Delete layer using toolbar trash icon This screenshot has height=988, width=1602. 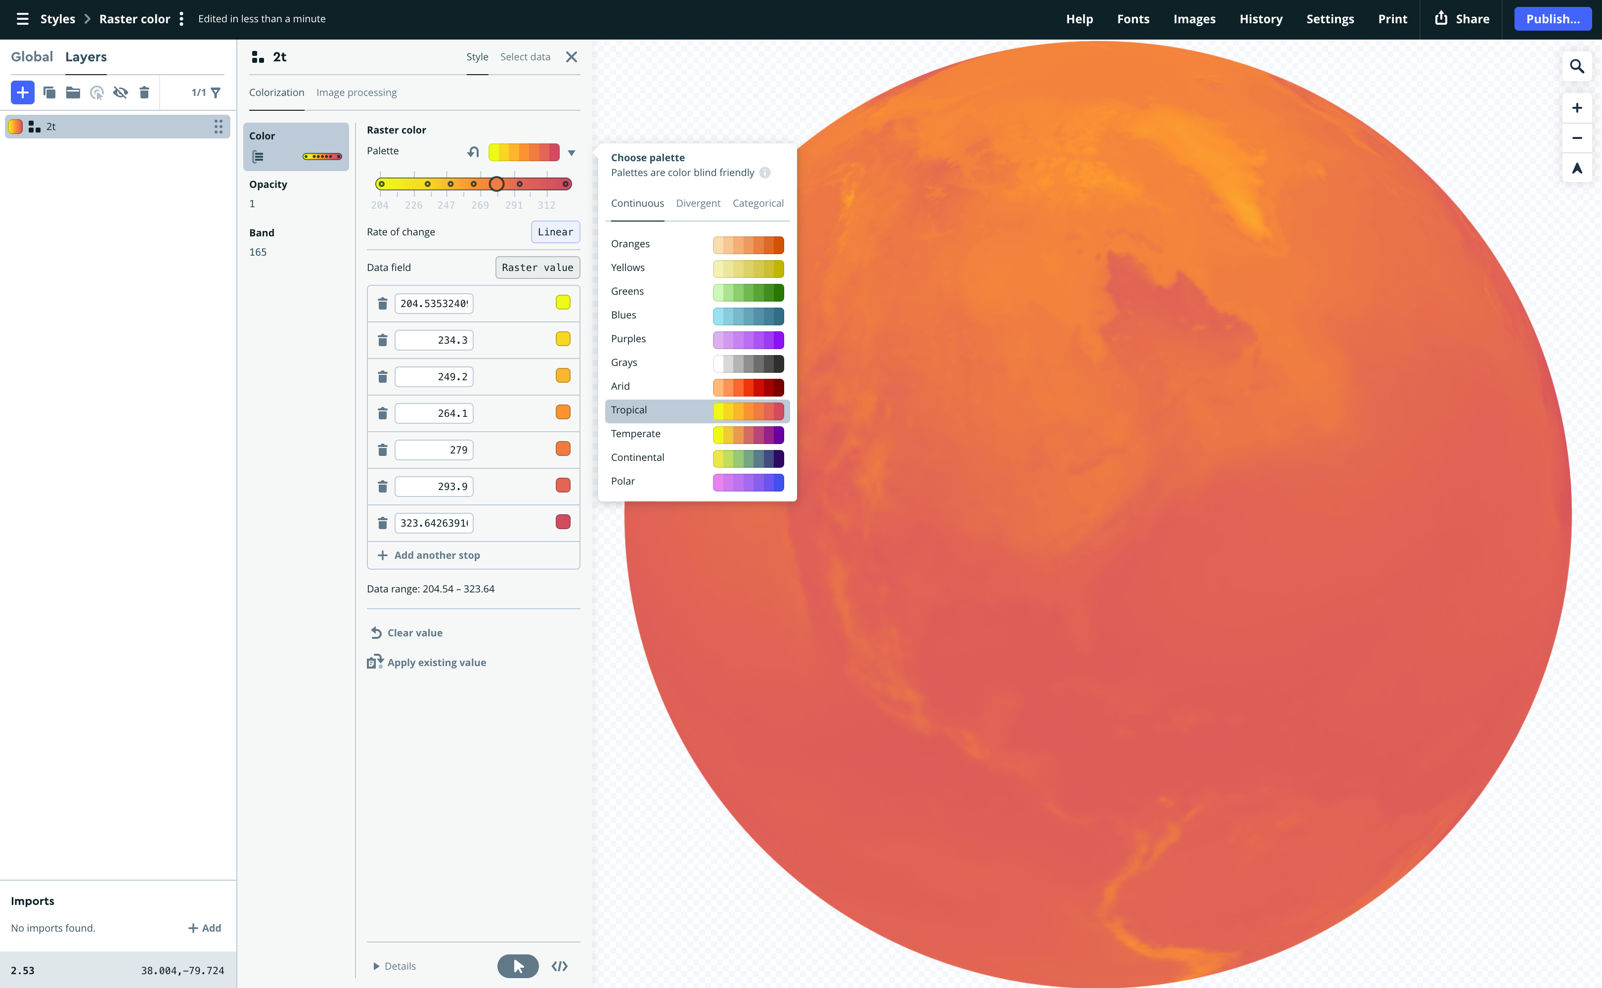pos(144,93)
